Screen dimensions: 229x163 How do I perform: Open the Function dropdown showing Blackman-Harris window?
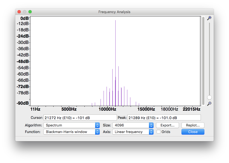72,132
